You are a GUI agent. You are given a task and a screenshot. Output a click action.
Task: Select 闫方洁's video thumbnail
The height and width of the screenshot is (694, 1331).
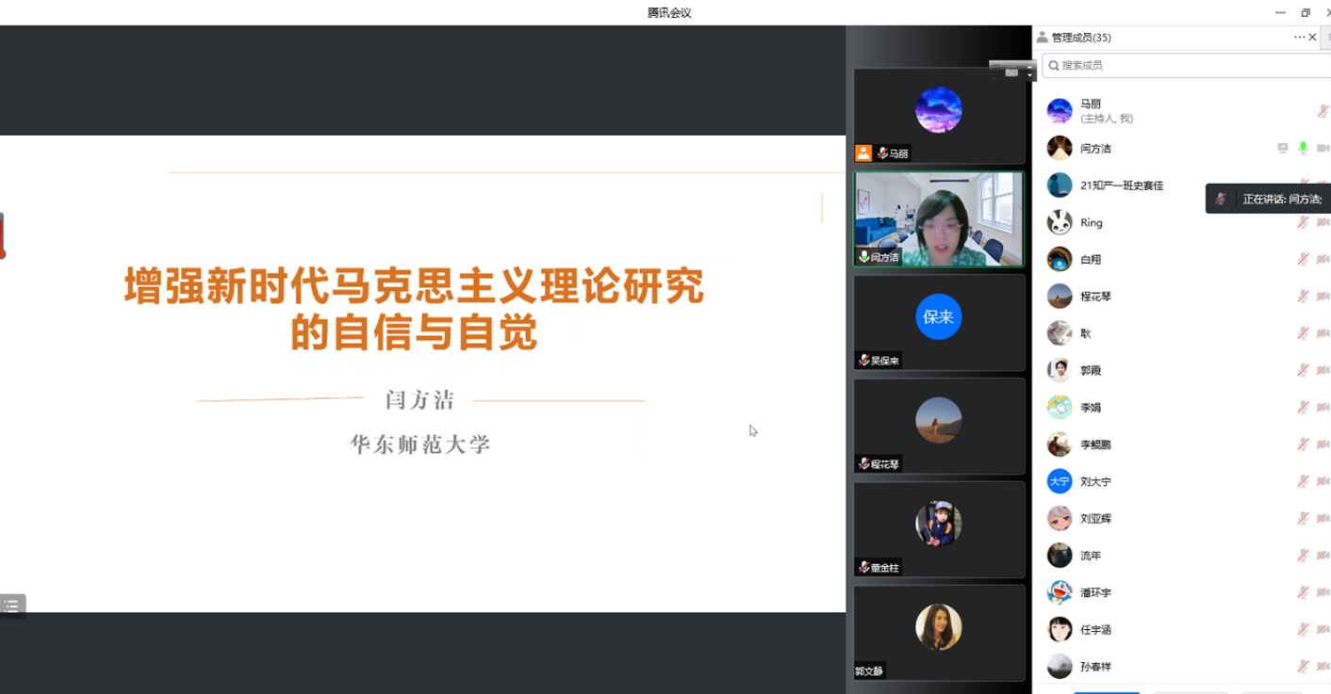pos(938,218)
